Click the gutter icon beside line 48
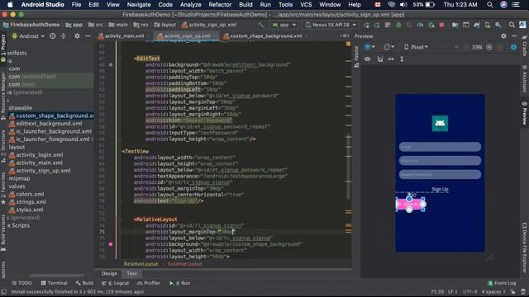Viewport: 529px width, 297px height. 110,64
